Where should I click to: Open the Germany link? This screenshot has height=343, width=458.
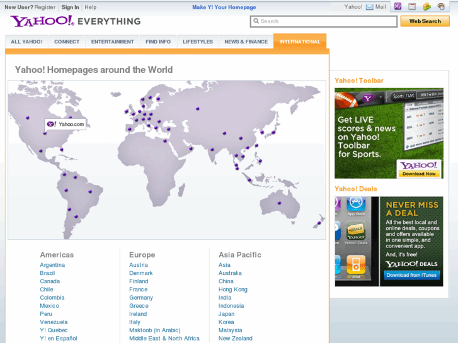141,298
